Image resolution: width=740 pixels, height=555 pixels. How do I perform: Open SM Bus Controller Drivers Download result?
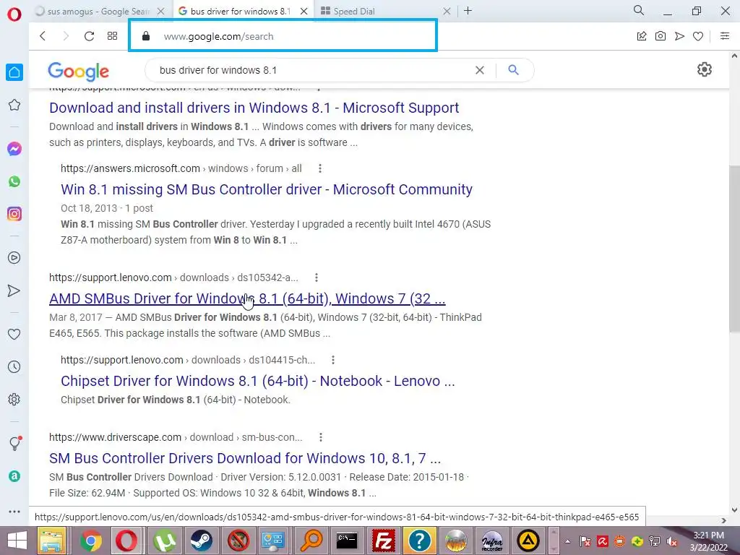245,458
